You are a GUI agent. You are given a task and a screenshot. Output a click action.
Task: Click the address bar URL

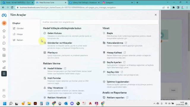point(68,7)
